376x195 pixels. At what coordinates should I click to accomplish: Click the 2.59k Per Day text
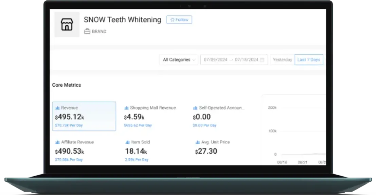tap(137, 160)
